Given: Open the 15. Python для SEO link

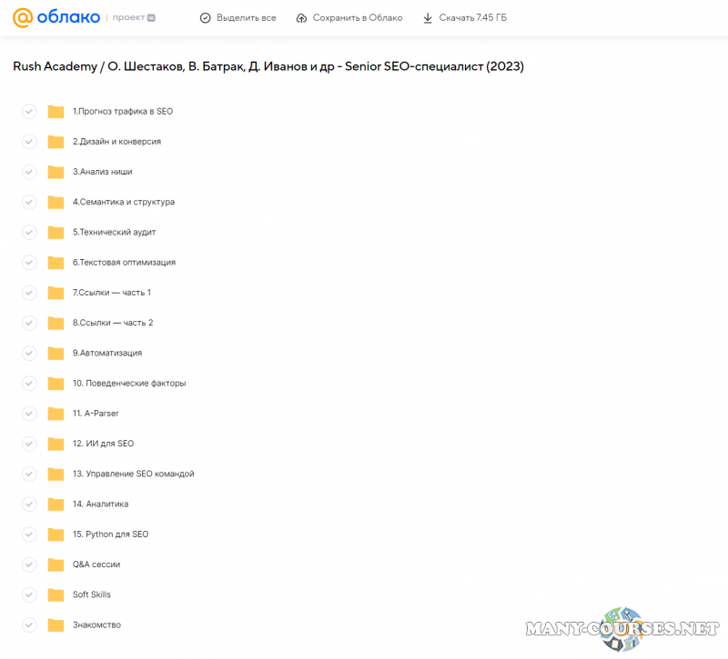Looking at the screenshot, I should point(110,534).
